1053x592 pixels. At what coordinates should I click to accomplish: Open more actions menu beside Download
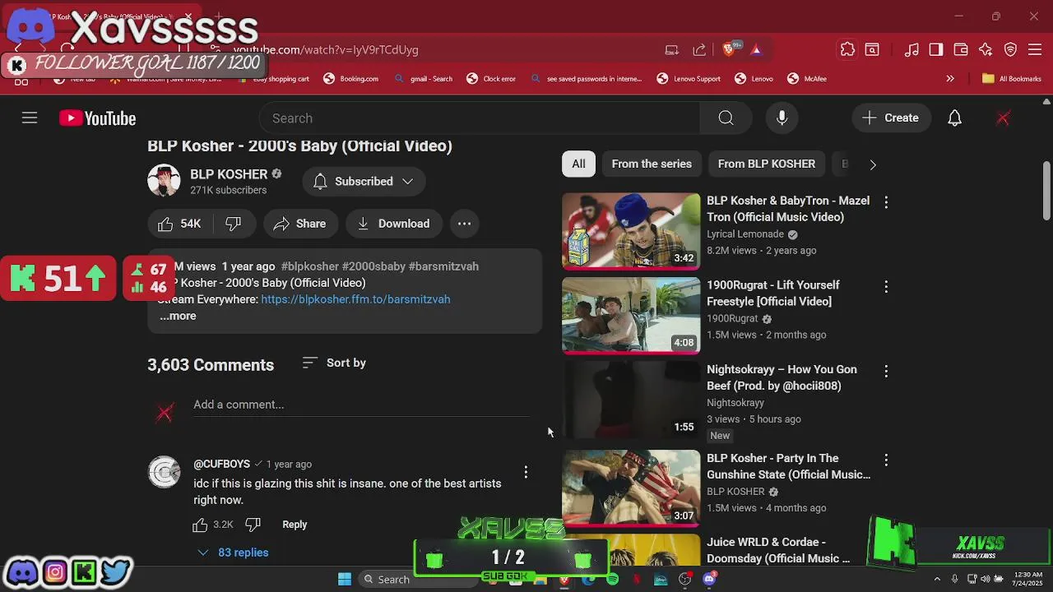pyautogui.click(x=464, y=224)
